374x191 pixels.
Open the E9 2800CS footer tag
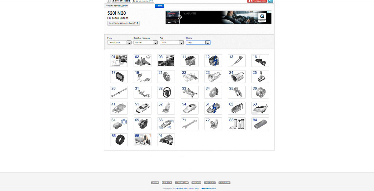pyautogui.click(x=167, y=183)
